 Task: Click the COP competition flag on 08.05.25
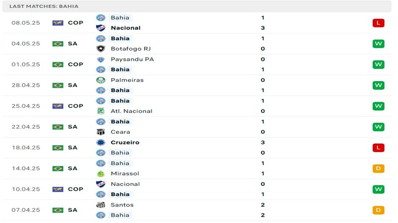tap(58, 23)
